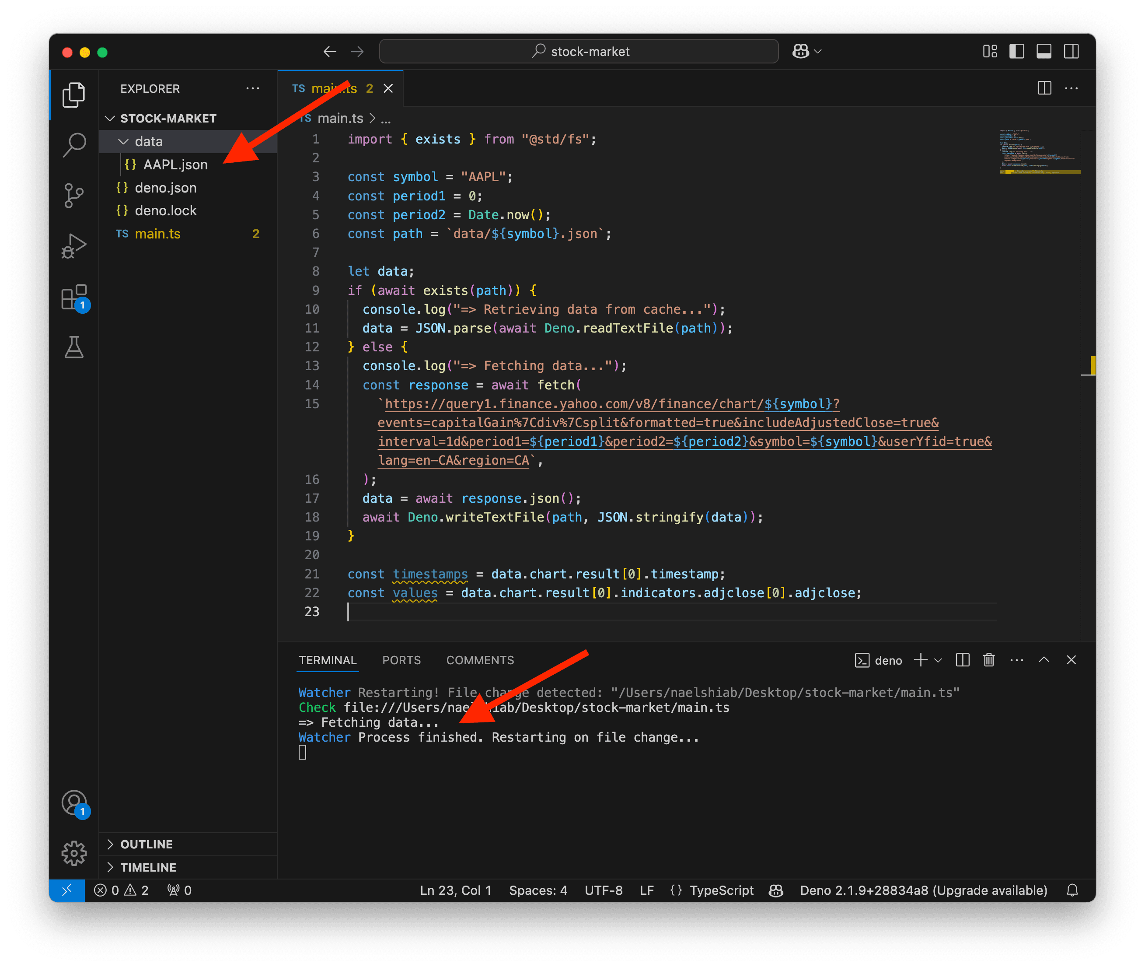Open Yahoo finance URL in the code
Image resolution: width=1145 pixels, height=967 pixels.
pos(684,432)
